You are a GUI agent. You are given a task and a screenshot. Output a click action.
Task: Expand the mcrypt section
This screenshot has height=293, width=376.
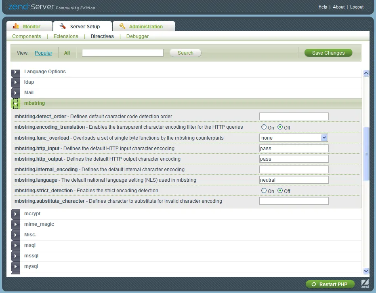click(x=16, y=214)
